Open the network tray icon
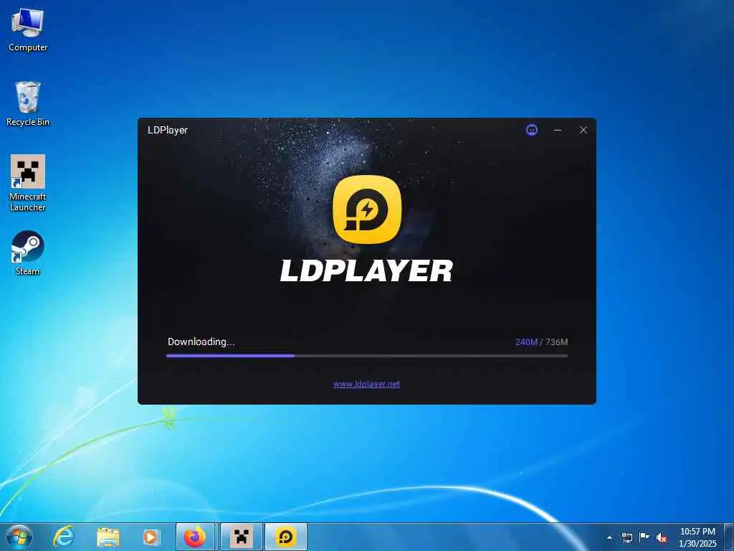This screenshot has width=734, height=551. (x=626, y=537)
